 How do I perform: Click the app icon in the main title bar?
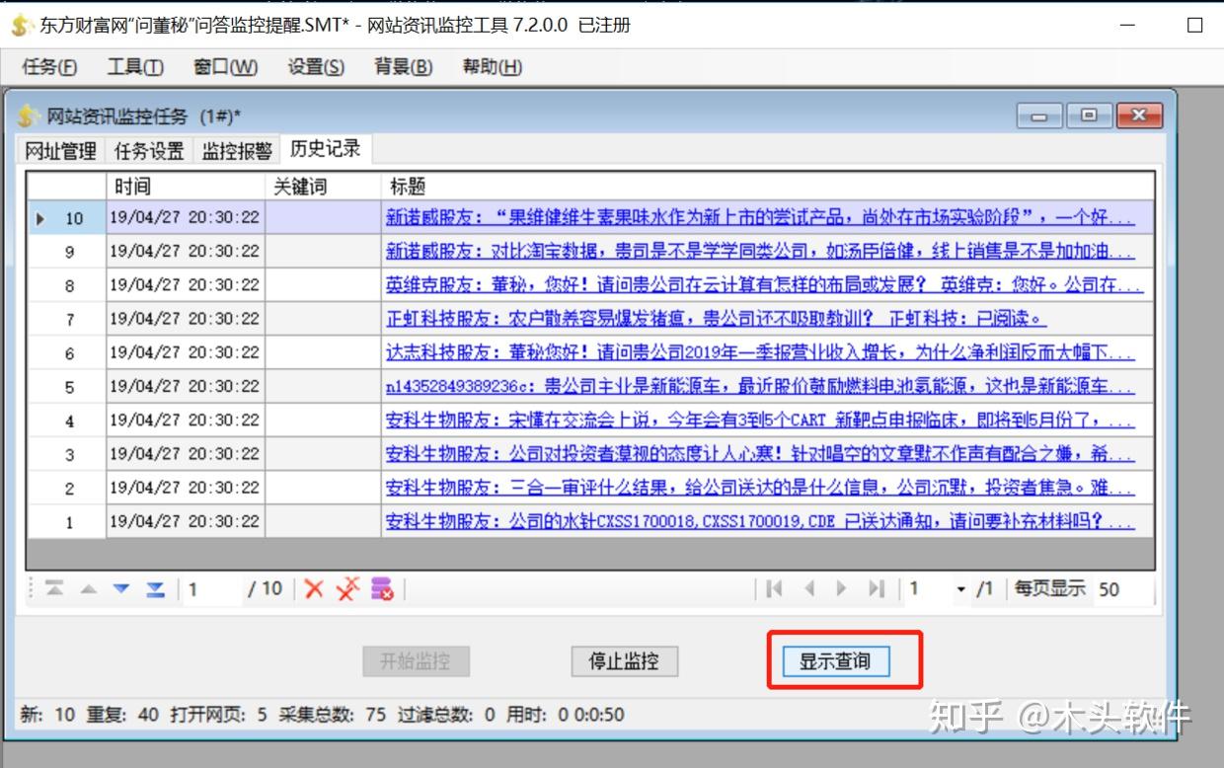point(22,25)
